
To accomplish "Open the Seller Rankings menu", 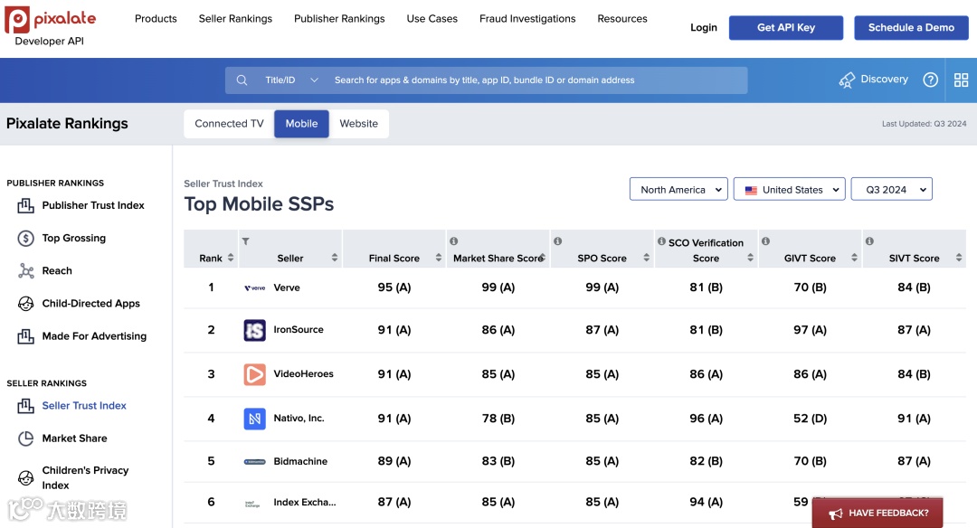I will [235, 19].
